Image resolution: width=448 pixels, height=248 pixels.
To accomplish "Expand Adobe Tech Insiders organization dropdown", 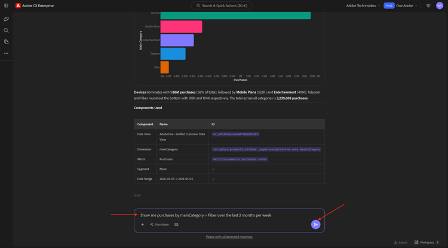I will (363, 5).
